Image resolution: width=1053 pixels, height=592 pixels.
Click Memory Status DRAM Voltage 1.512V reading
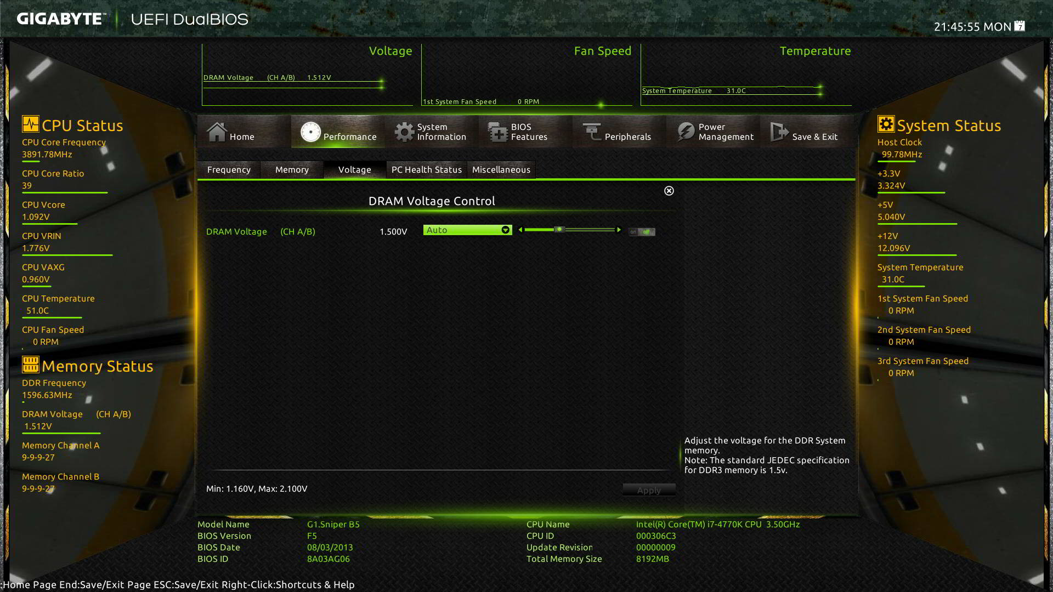pyautogui.click(x=38, y=426)
